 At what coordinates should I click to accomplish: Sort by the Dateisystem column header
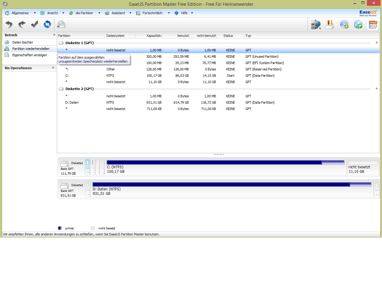click(x=120, y=36)
